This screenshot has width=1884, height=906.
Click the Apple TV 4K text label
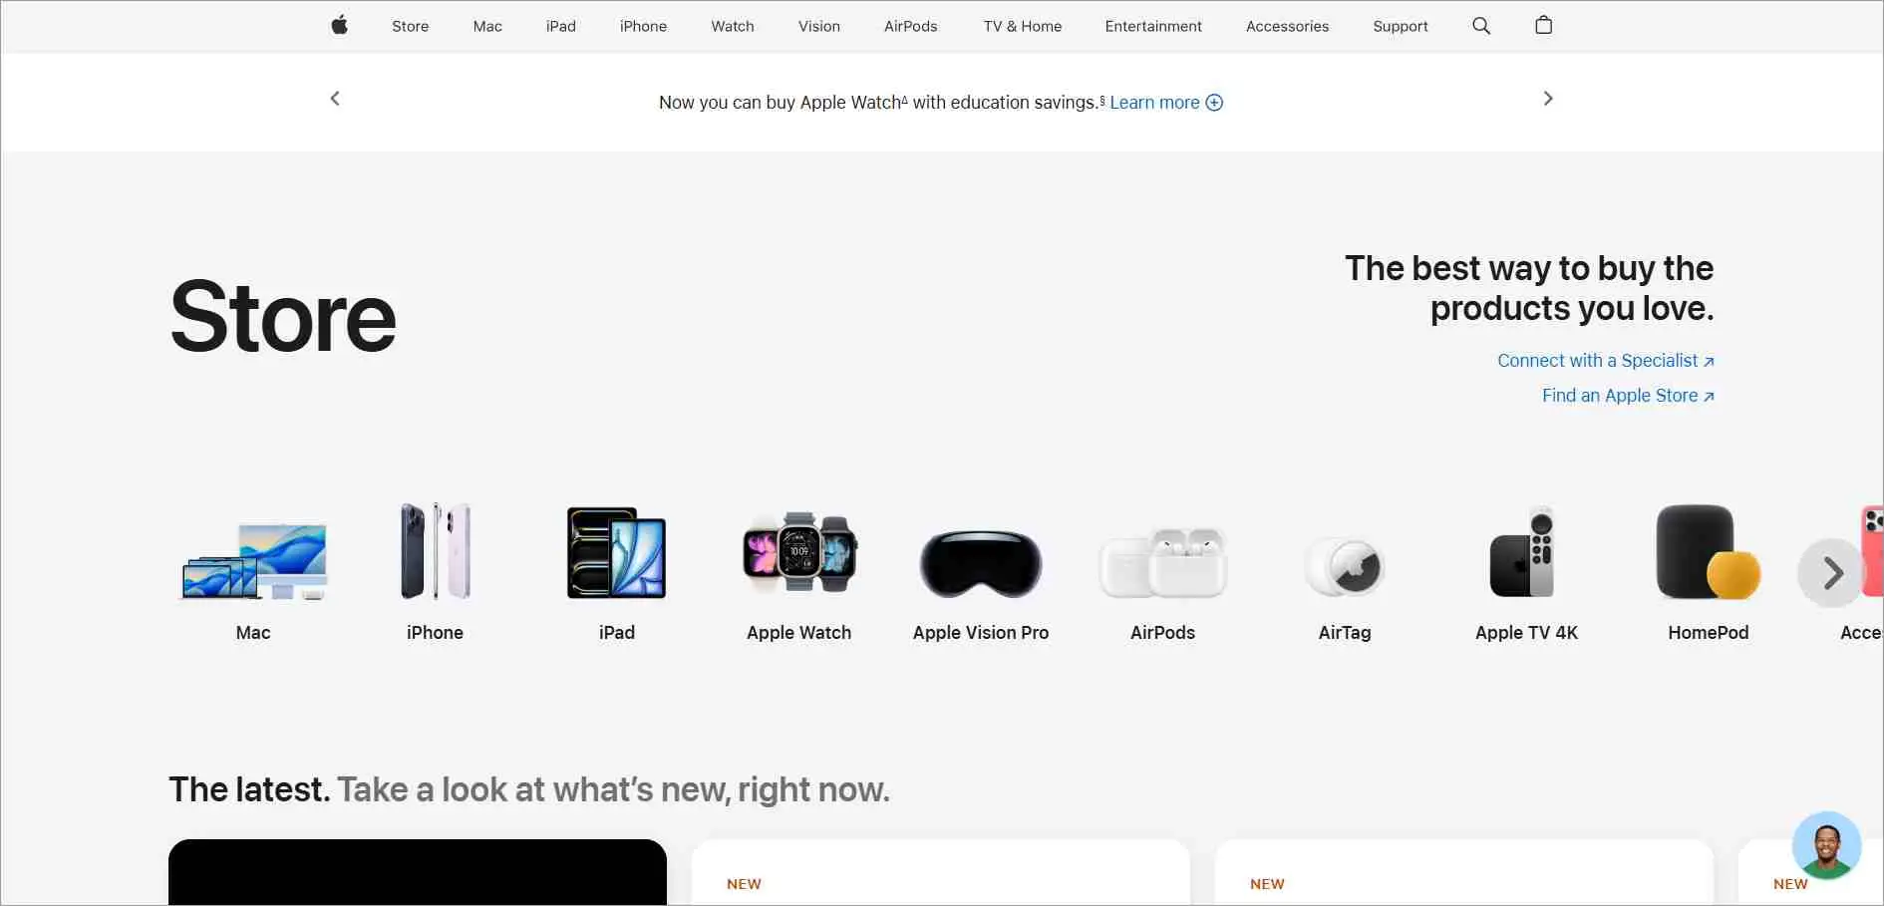1526,633
